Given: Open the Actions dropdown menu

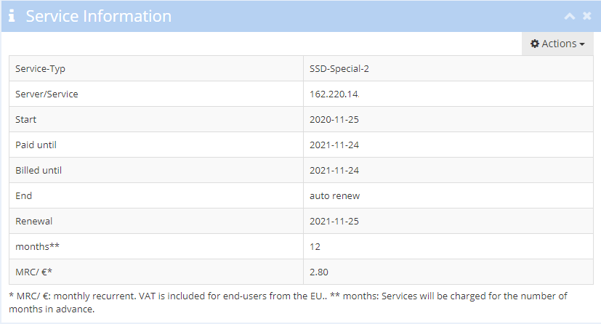Looking at the screenshot, I should tap(557, 44).
